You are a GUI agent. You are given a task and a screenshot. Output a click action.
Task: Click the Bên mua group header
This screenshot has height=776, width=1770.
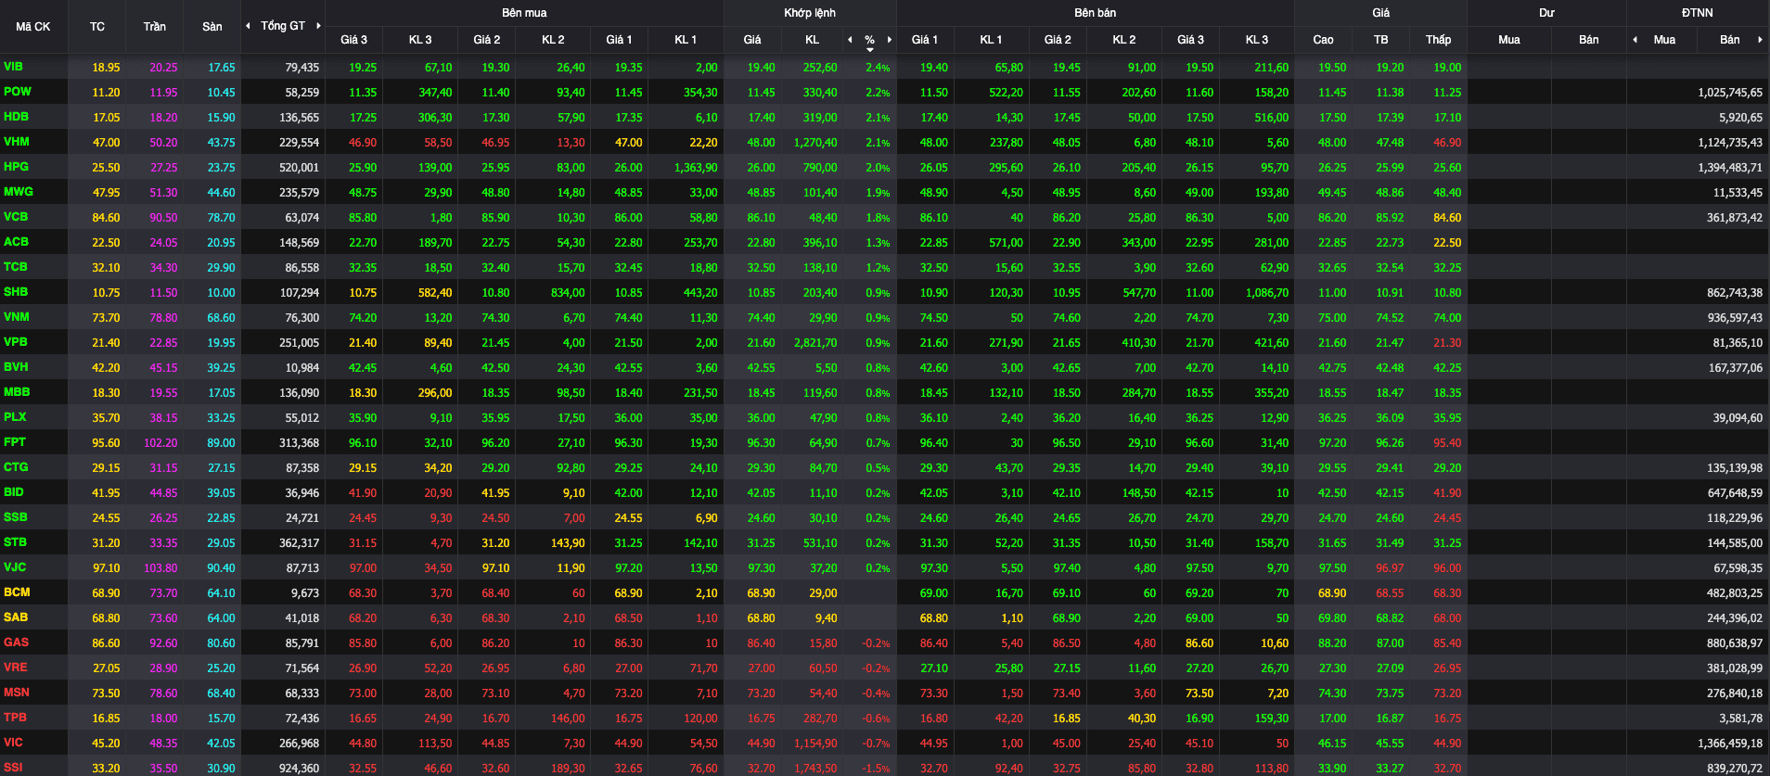click(524, 13)
